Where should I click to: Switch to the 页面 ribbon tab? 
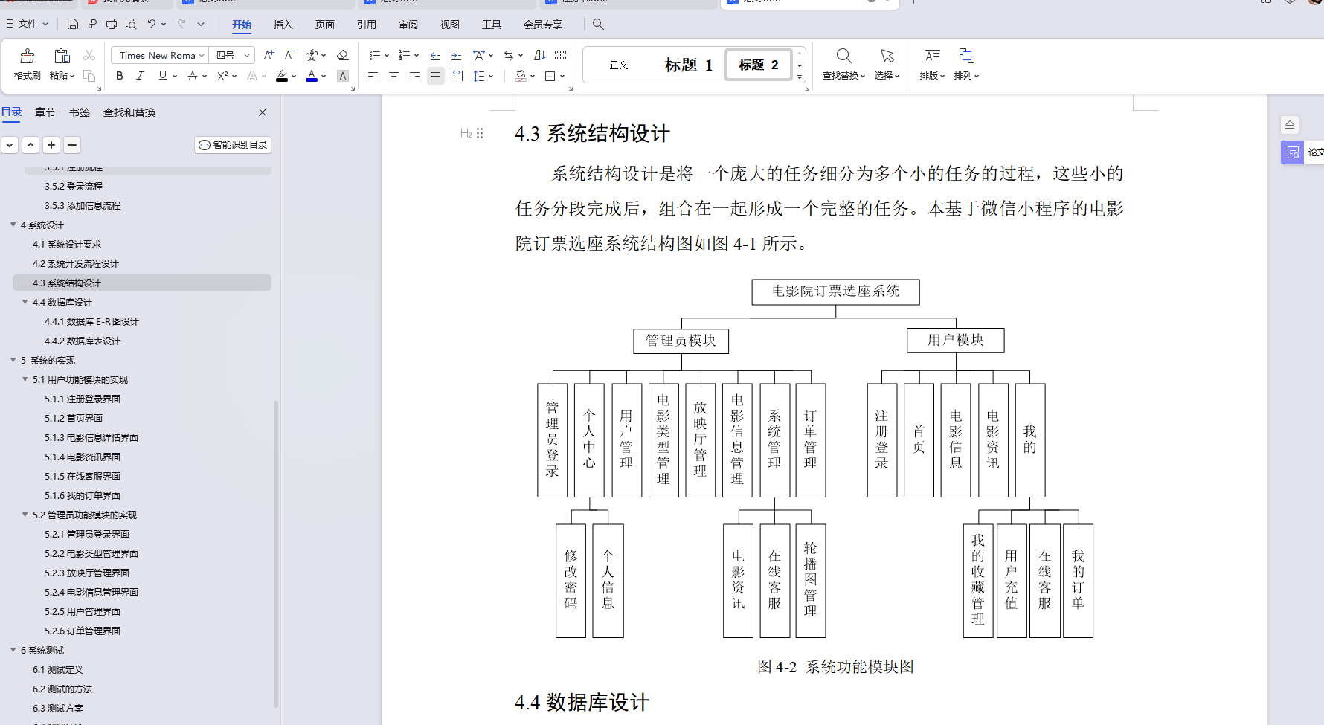click(324, 25)
